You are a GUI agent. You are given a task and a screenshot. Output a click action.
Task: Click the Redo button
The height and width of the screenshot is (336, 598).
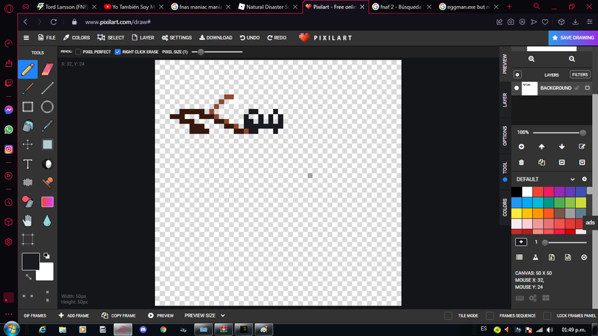click(277, 38)
